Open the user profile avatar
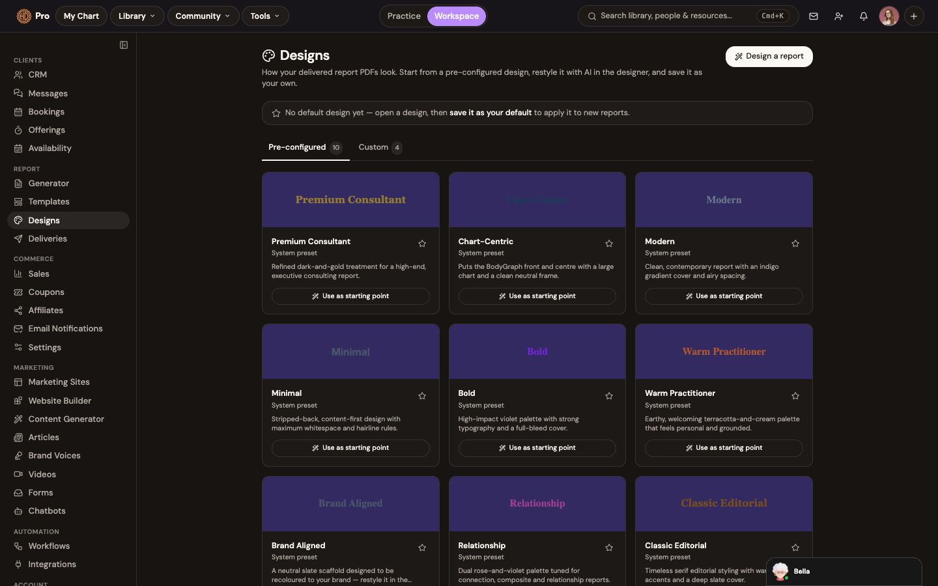The height and width of the screenshot is (586, 938). click(x=889, y=16)
